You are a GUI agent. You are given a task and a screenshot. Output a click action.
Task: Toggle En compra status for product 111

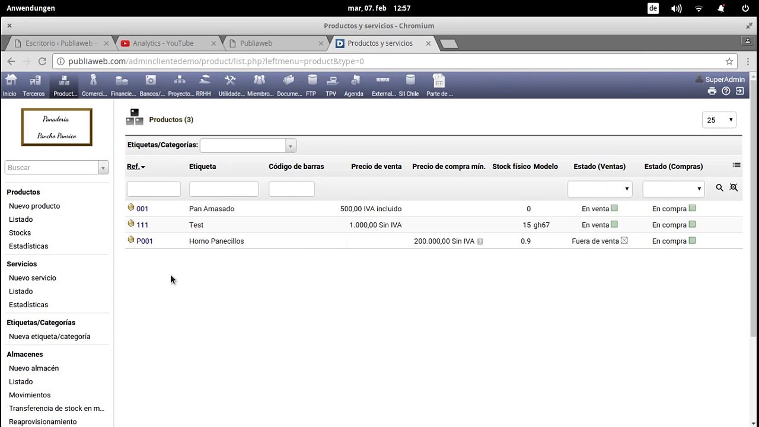[692, 225]
